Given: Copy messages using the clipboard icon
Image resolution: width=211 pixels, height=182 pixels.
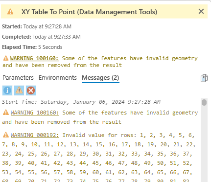Looking at the screenshot, I should click(204, 78).
